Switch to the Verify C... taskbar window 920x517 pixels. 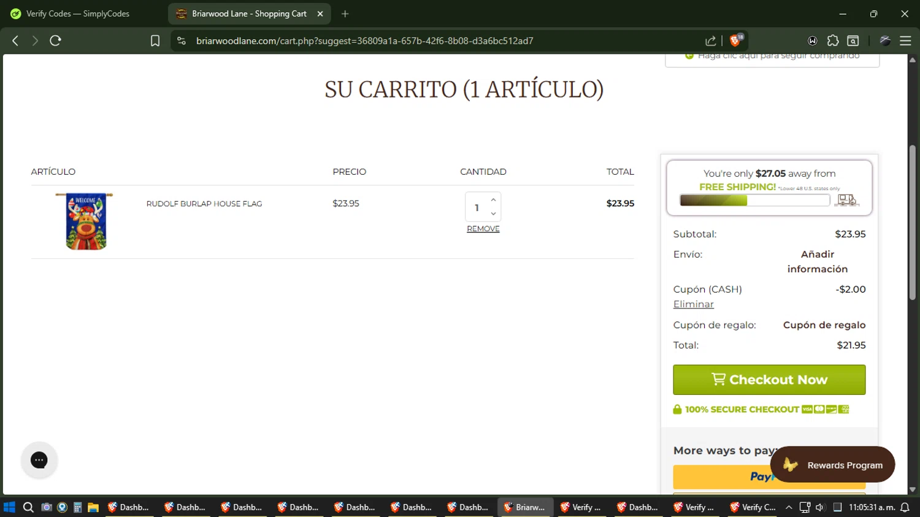click(x=753, y=507)
